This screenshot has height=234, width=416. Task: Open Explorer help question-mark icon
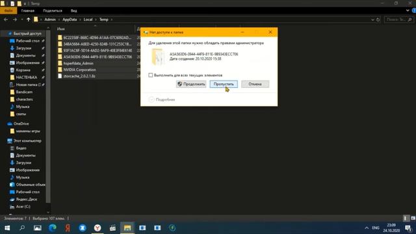[414, 10]
